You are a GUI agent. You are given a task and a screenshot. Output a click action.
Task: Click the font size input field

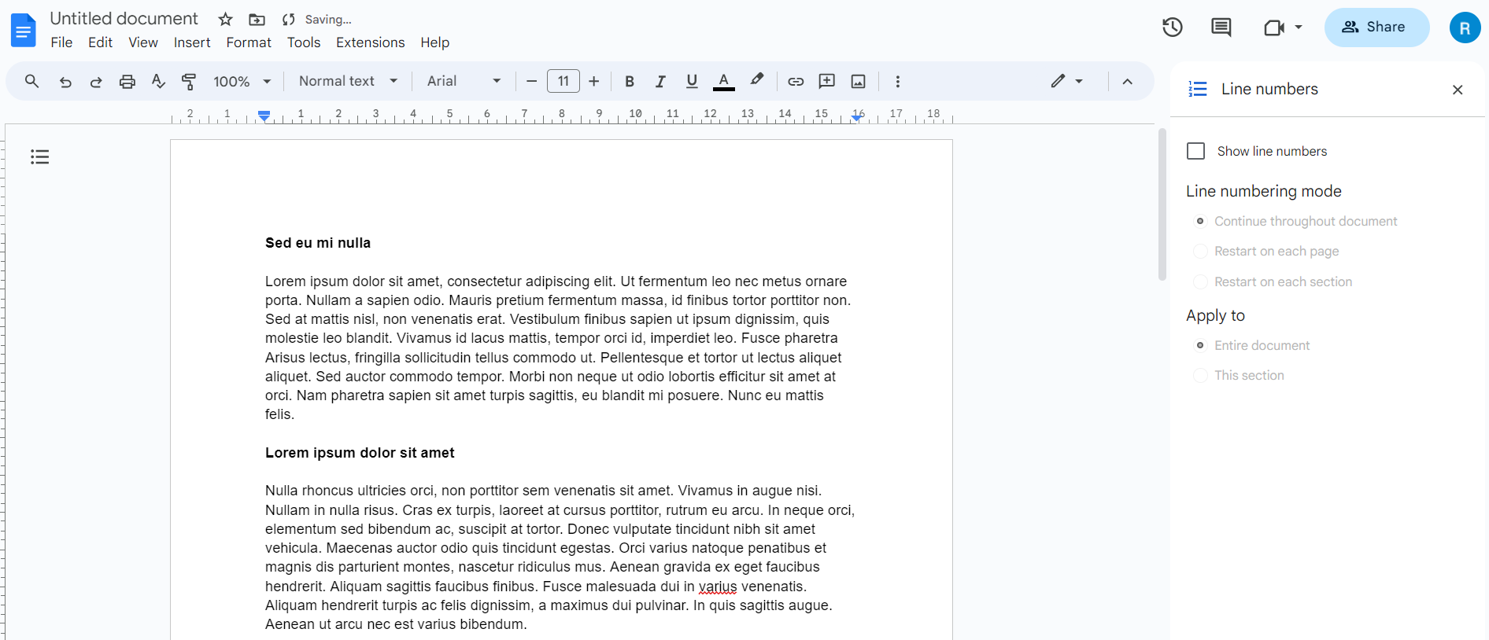(563, 81)
